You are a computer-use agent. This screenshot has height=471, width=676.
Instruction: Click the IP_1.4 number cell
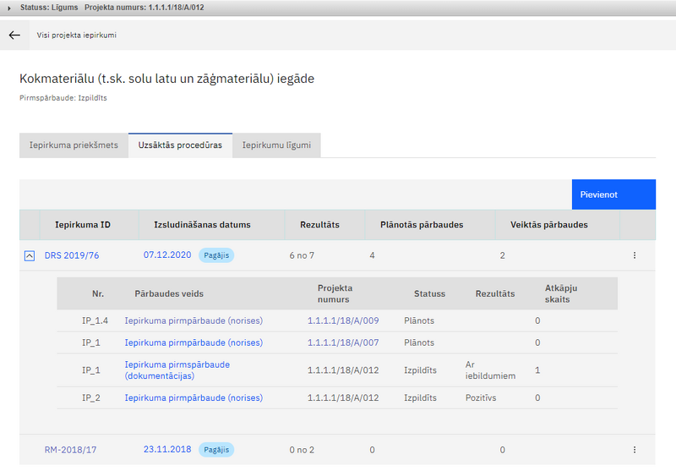[95, 320]
